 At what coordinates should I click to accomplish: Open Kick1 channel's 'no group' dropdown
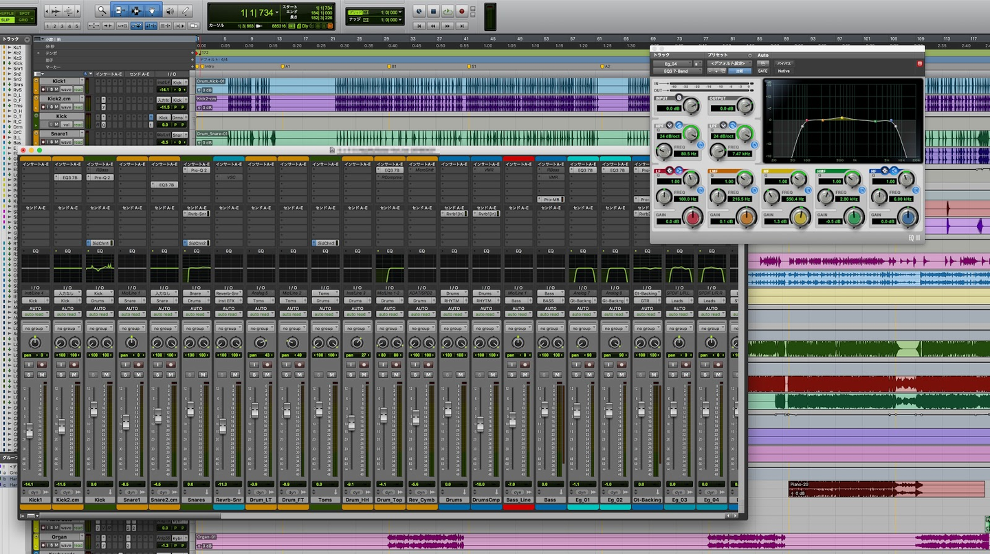click(x=35, y=329)
